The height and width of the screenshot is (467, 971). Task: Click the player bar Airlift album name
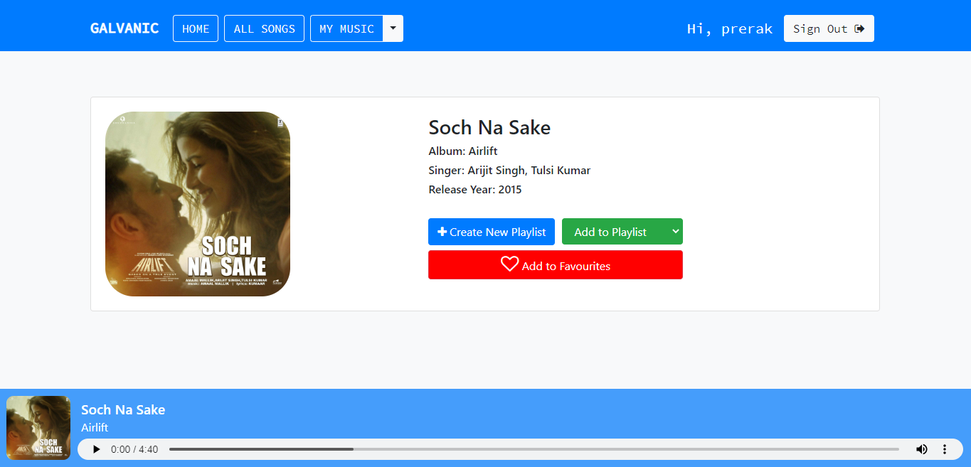tap(95, 428)
